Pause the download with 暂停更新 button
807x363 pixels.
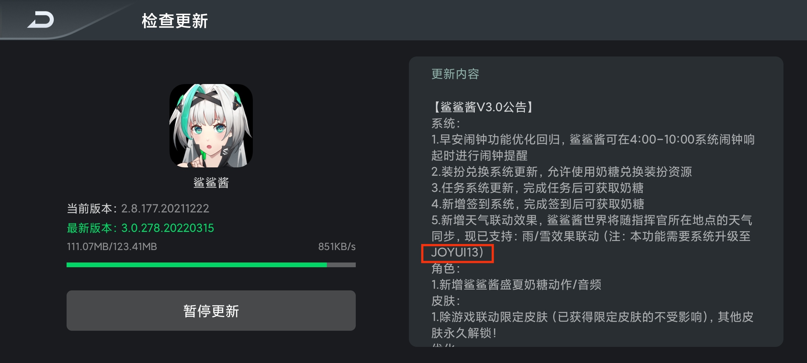pyautogui.click(x=211, y=311)
